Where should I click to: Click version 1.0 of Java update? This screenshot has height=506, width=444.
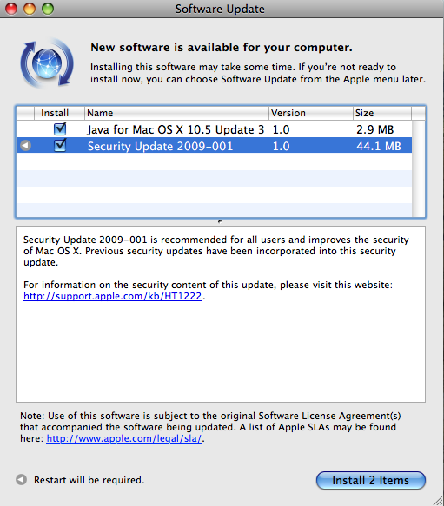pos(281,129)
